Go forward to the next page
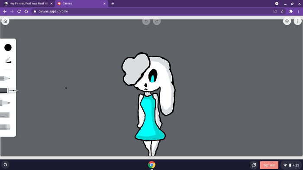 [x=12, y=11]
